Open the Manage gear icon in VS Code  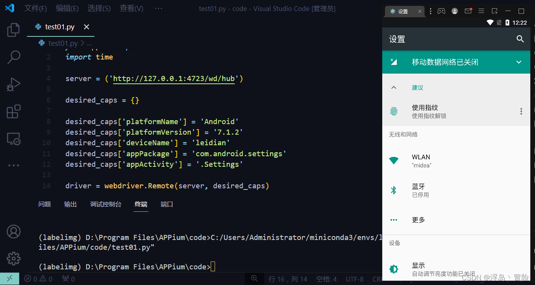13,258
